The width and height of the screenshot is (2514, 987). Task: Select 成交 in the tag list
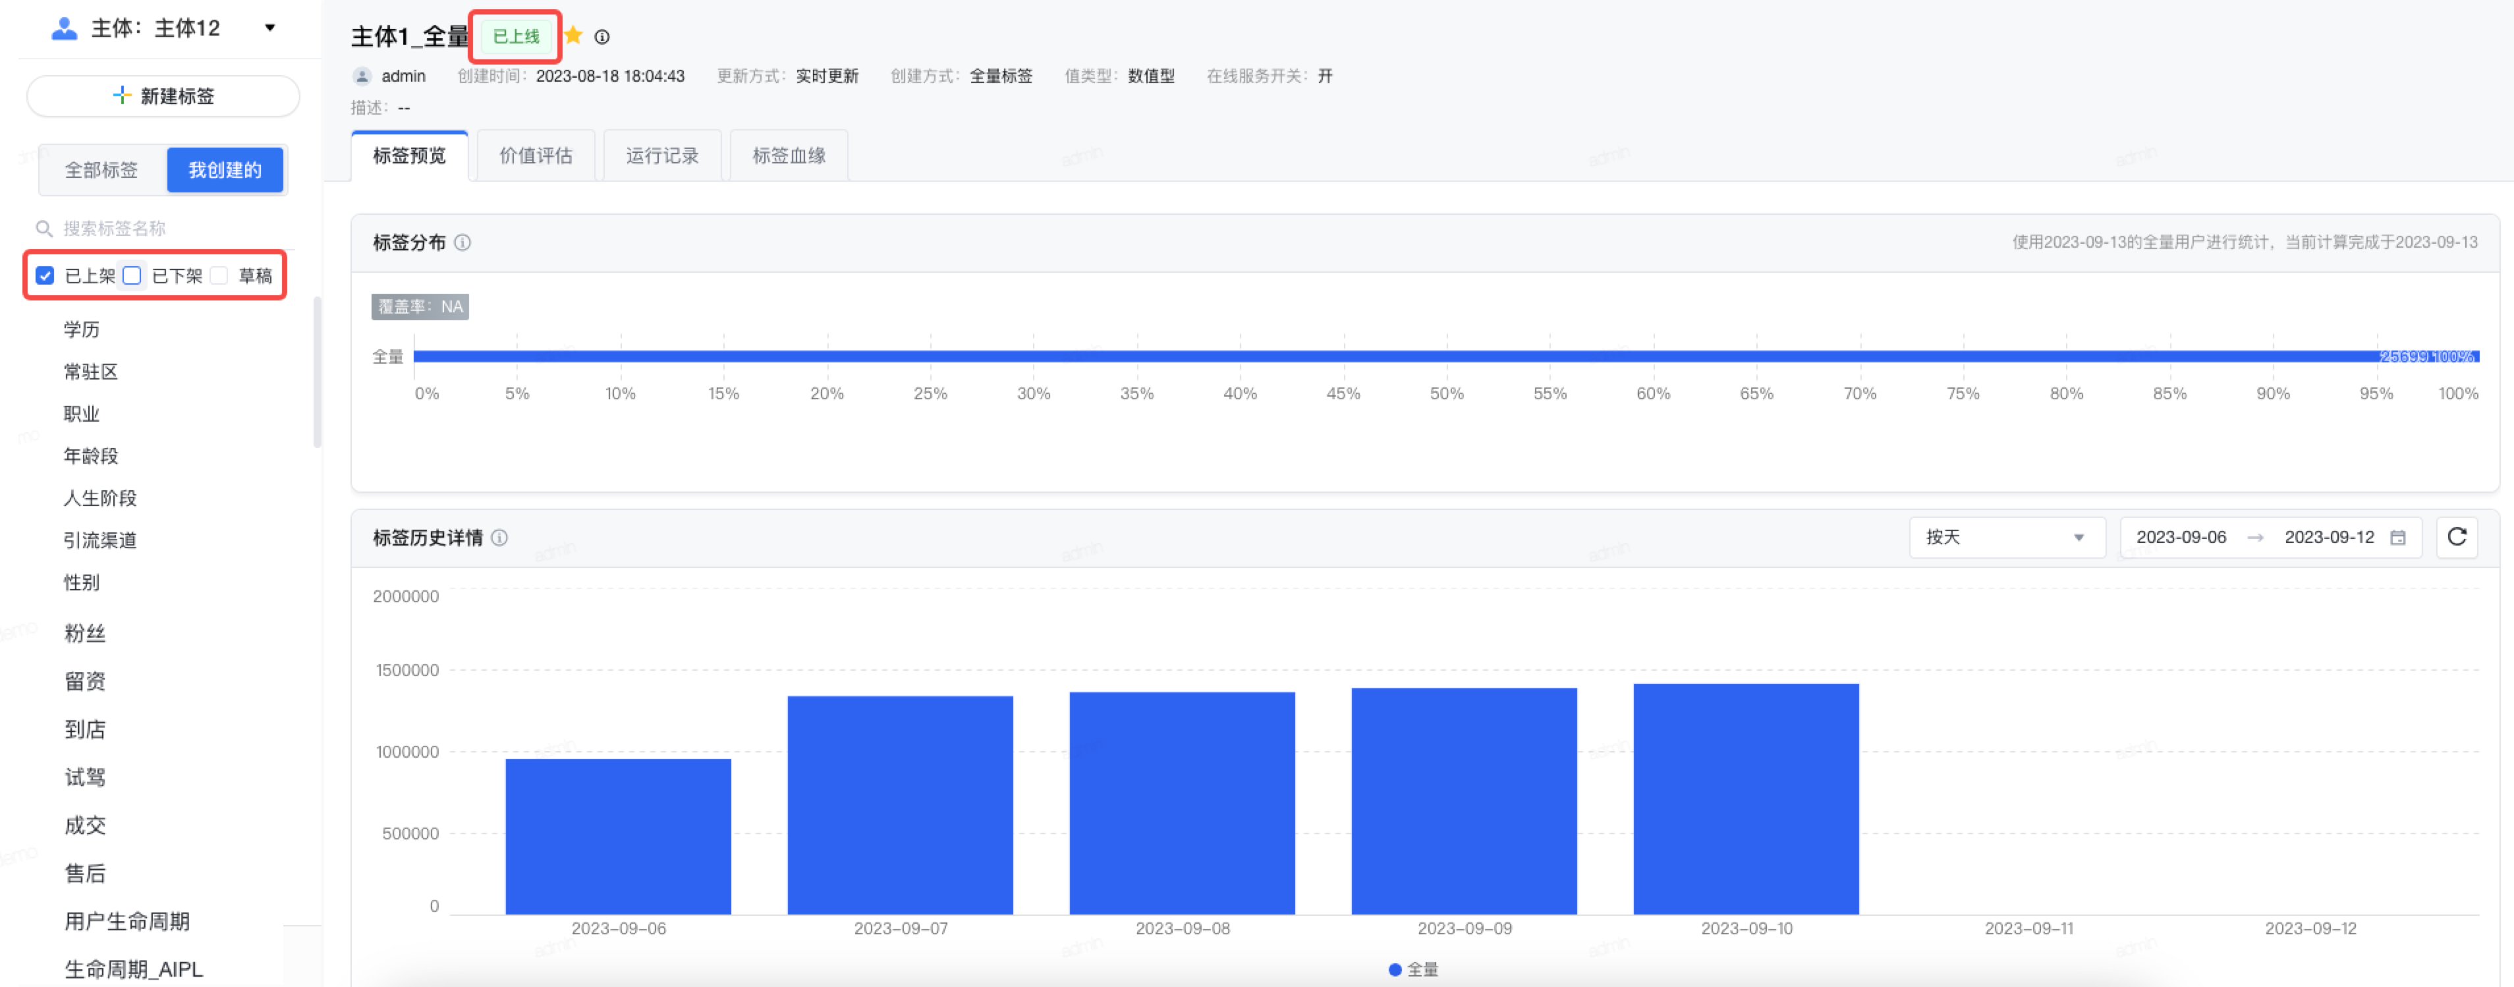click(85, 825)
